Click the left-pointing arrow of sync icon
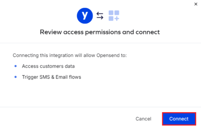This screenshot has height=128, width=201. pyautogui.click(x=100, y=14)
